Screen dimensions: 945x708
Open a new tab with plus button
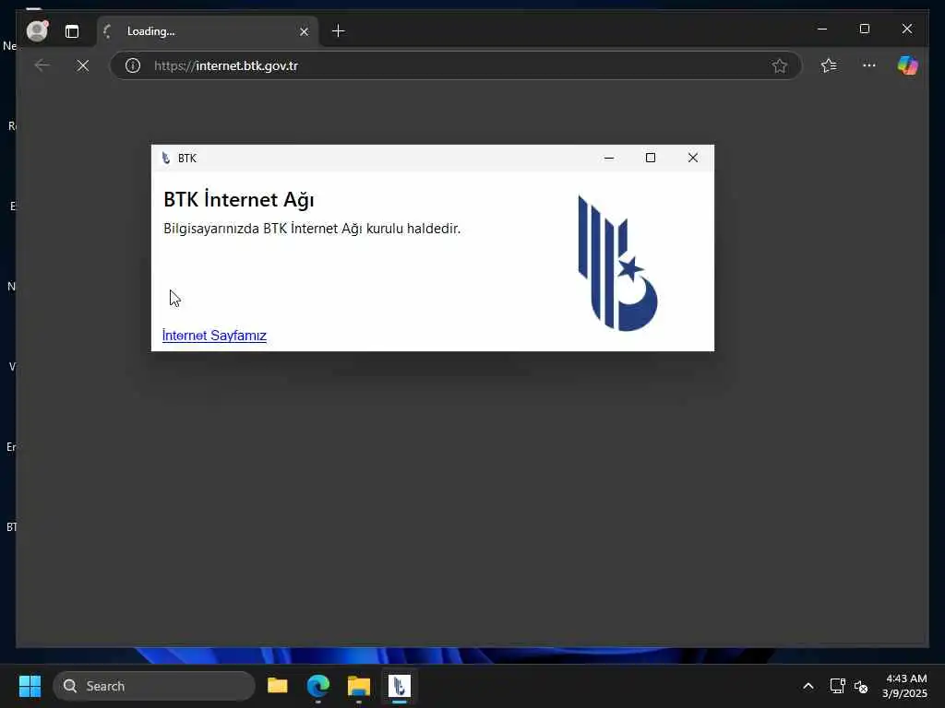[338, 30]
